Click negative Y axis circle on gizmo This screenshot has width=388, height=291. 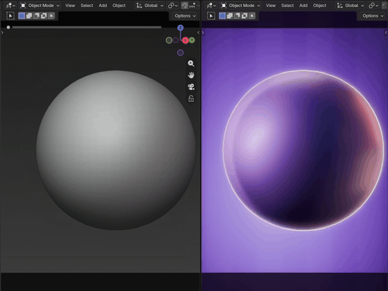(x=169, y=40)
